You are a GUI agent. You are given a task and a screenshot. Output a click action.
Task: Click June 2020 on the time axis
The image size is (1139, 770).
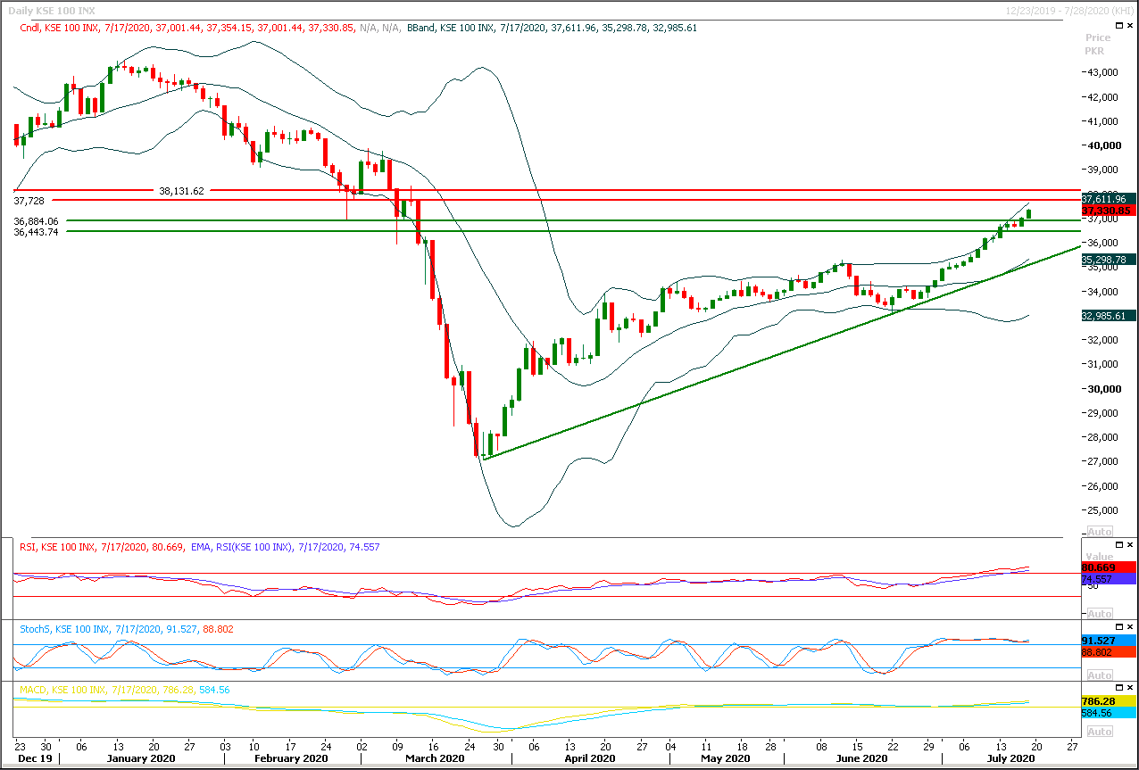(860, 758)
